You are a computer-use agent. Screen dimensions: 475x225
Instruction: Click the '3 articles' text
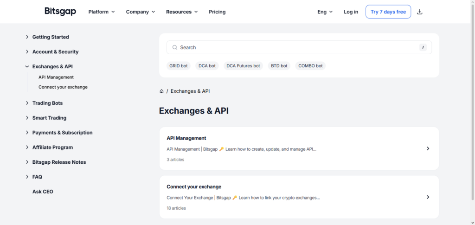(x=175, y=159)
